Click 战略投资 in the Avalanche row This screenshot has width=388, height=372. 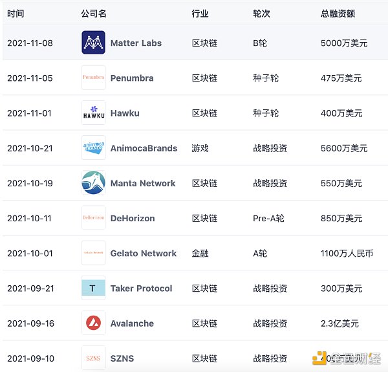tap(270, 323)
